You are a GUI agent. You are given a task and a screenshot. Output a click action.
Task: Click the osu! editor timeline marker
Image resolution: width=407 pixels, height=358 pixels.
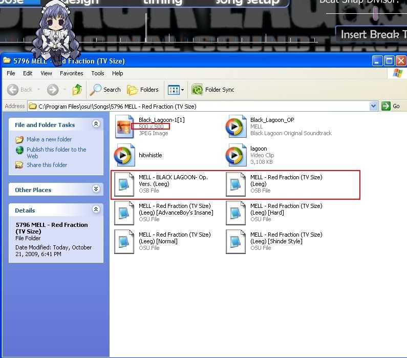146,28
